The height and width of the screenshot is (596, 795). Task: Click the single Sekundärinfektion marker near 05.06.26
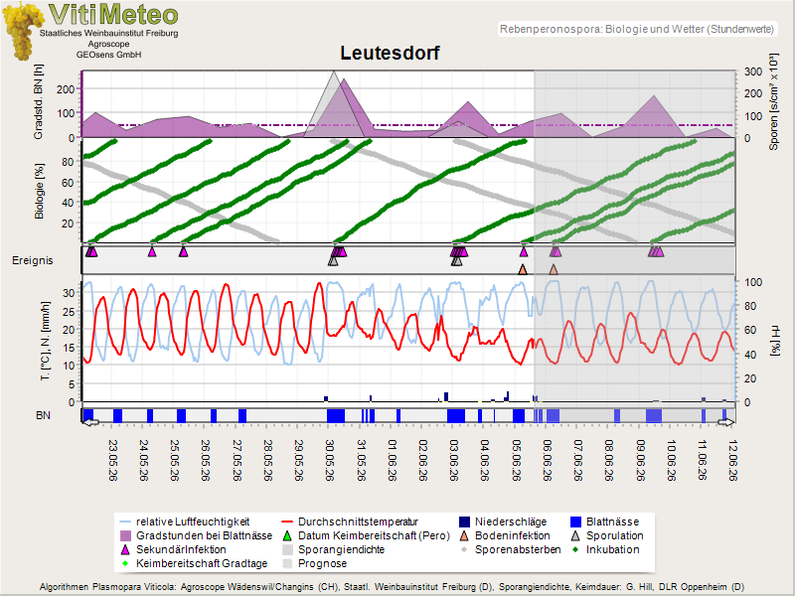pos(524,251)
